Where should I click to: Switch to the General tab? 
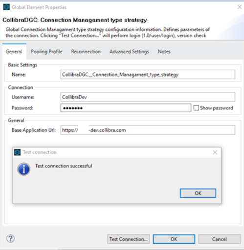tap(14, 52)
